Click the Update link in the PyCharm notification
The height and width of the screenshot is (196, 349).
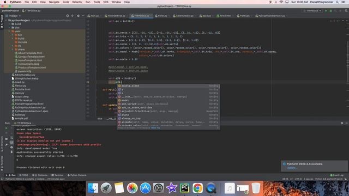pos(291,168)
